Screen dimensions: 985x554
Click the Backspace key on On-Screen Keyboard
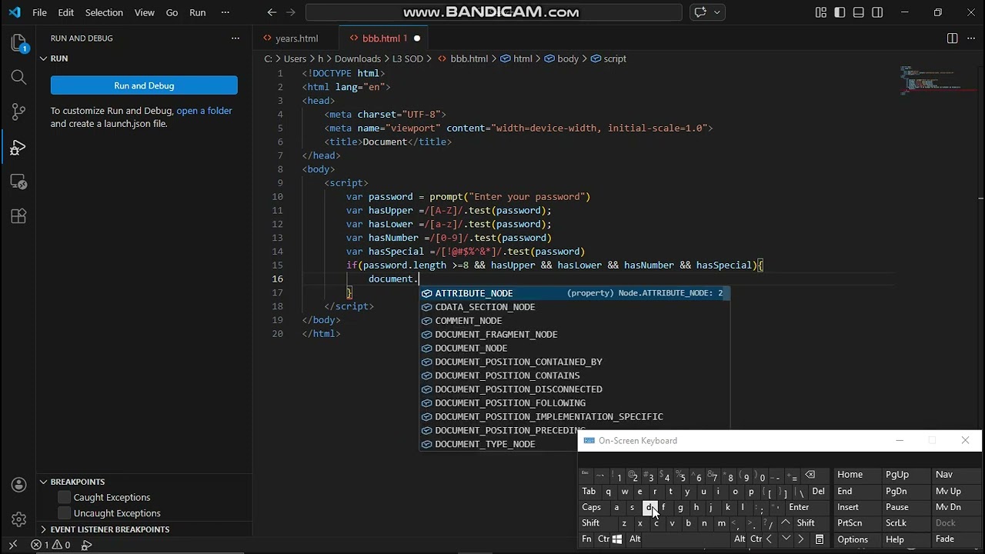(810, 475)
